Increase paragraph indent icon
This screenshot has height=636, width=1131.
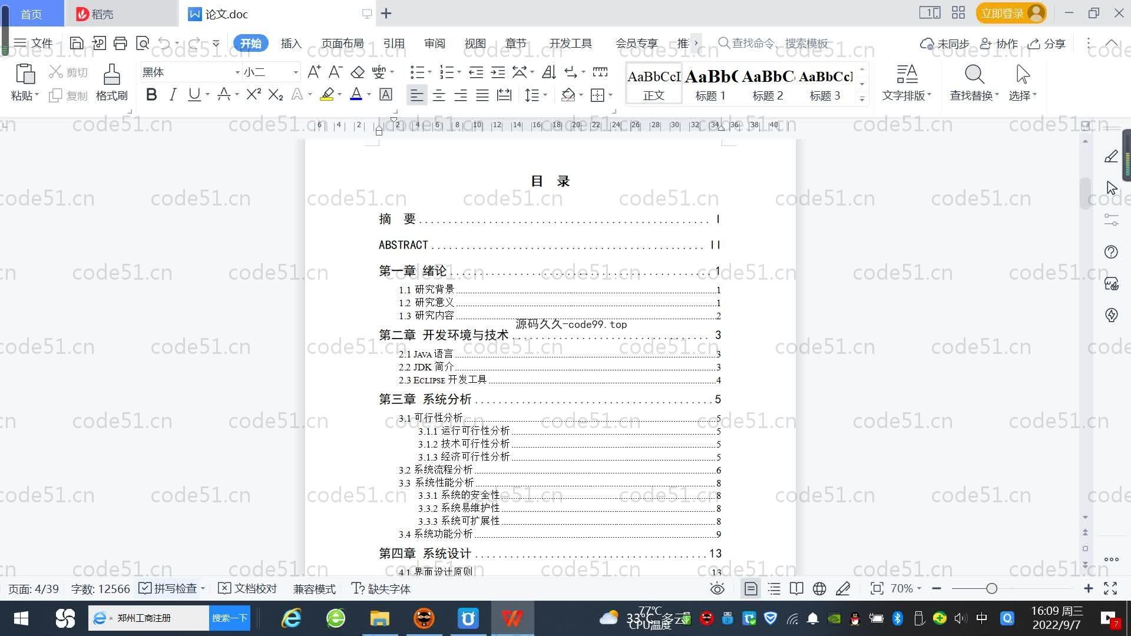tap(498, 72)
